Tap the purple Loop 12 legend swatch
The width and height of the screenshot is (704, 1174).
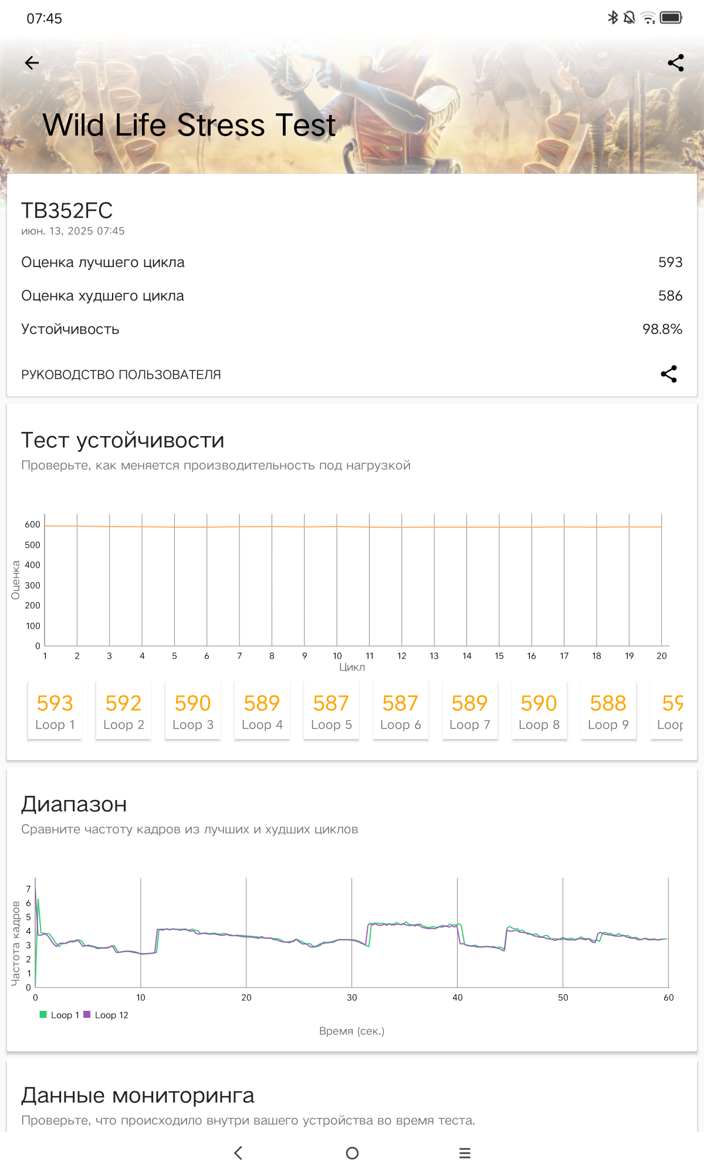[x=87, y=1014]
